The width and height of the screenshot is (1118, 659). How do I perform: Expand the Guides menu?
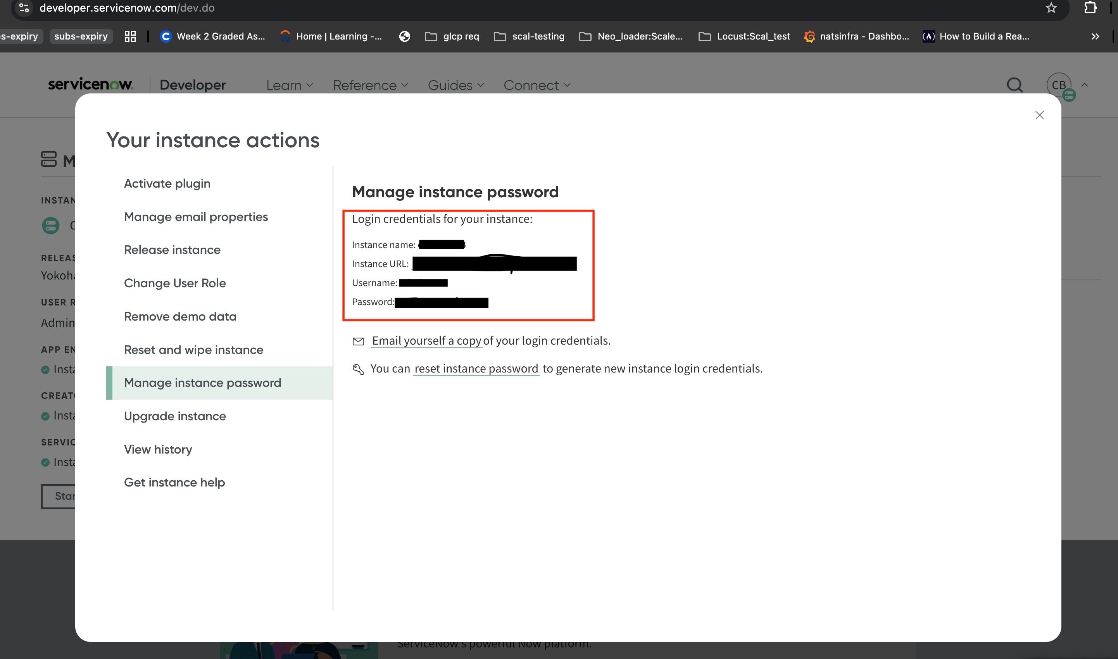(x=455, y=85)
